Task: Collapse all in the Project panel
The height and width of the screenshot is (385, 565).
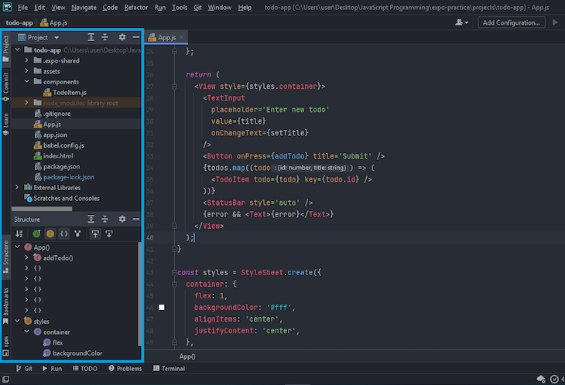Action: (105, 37)
